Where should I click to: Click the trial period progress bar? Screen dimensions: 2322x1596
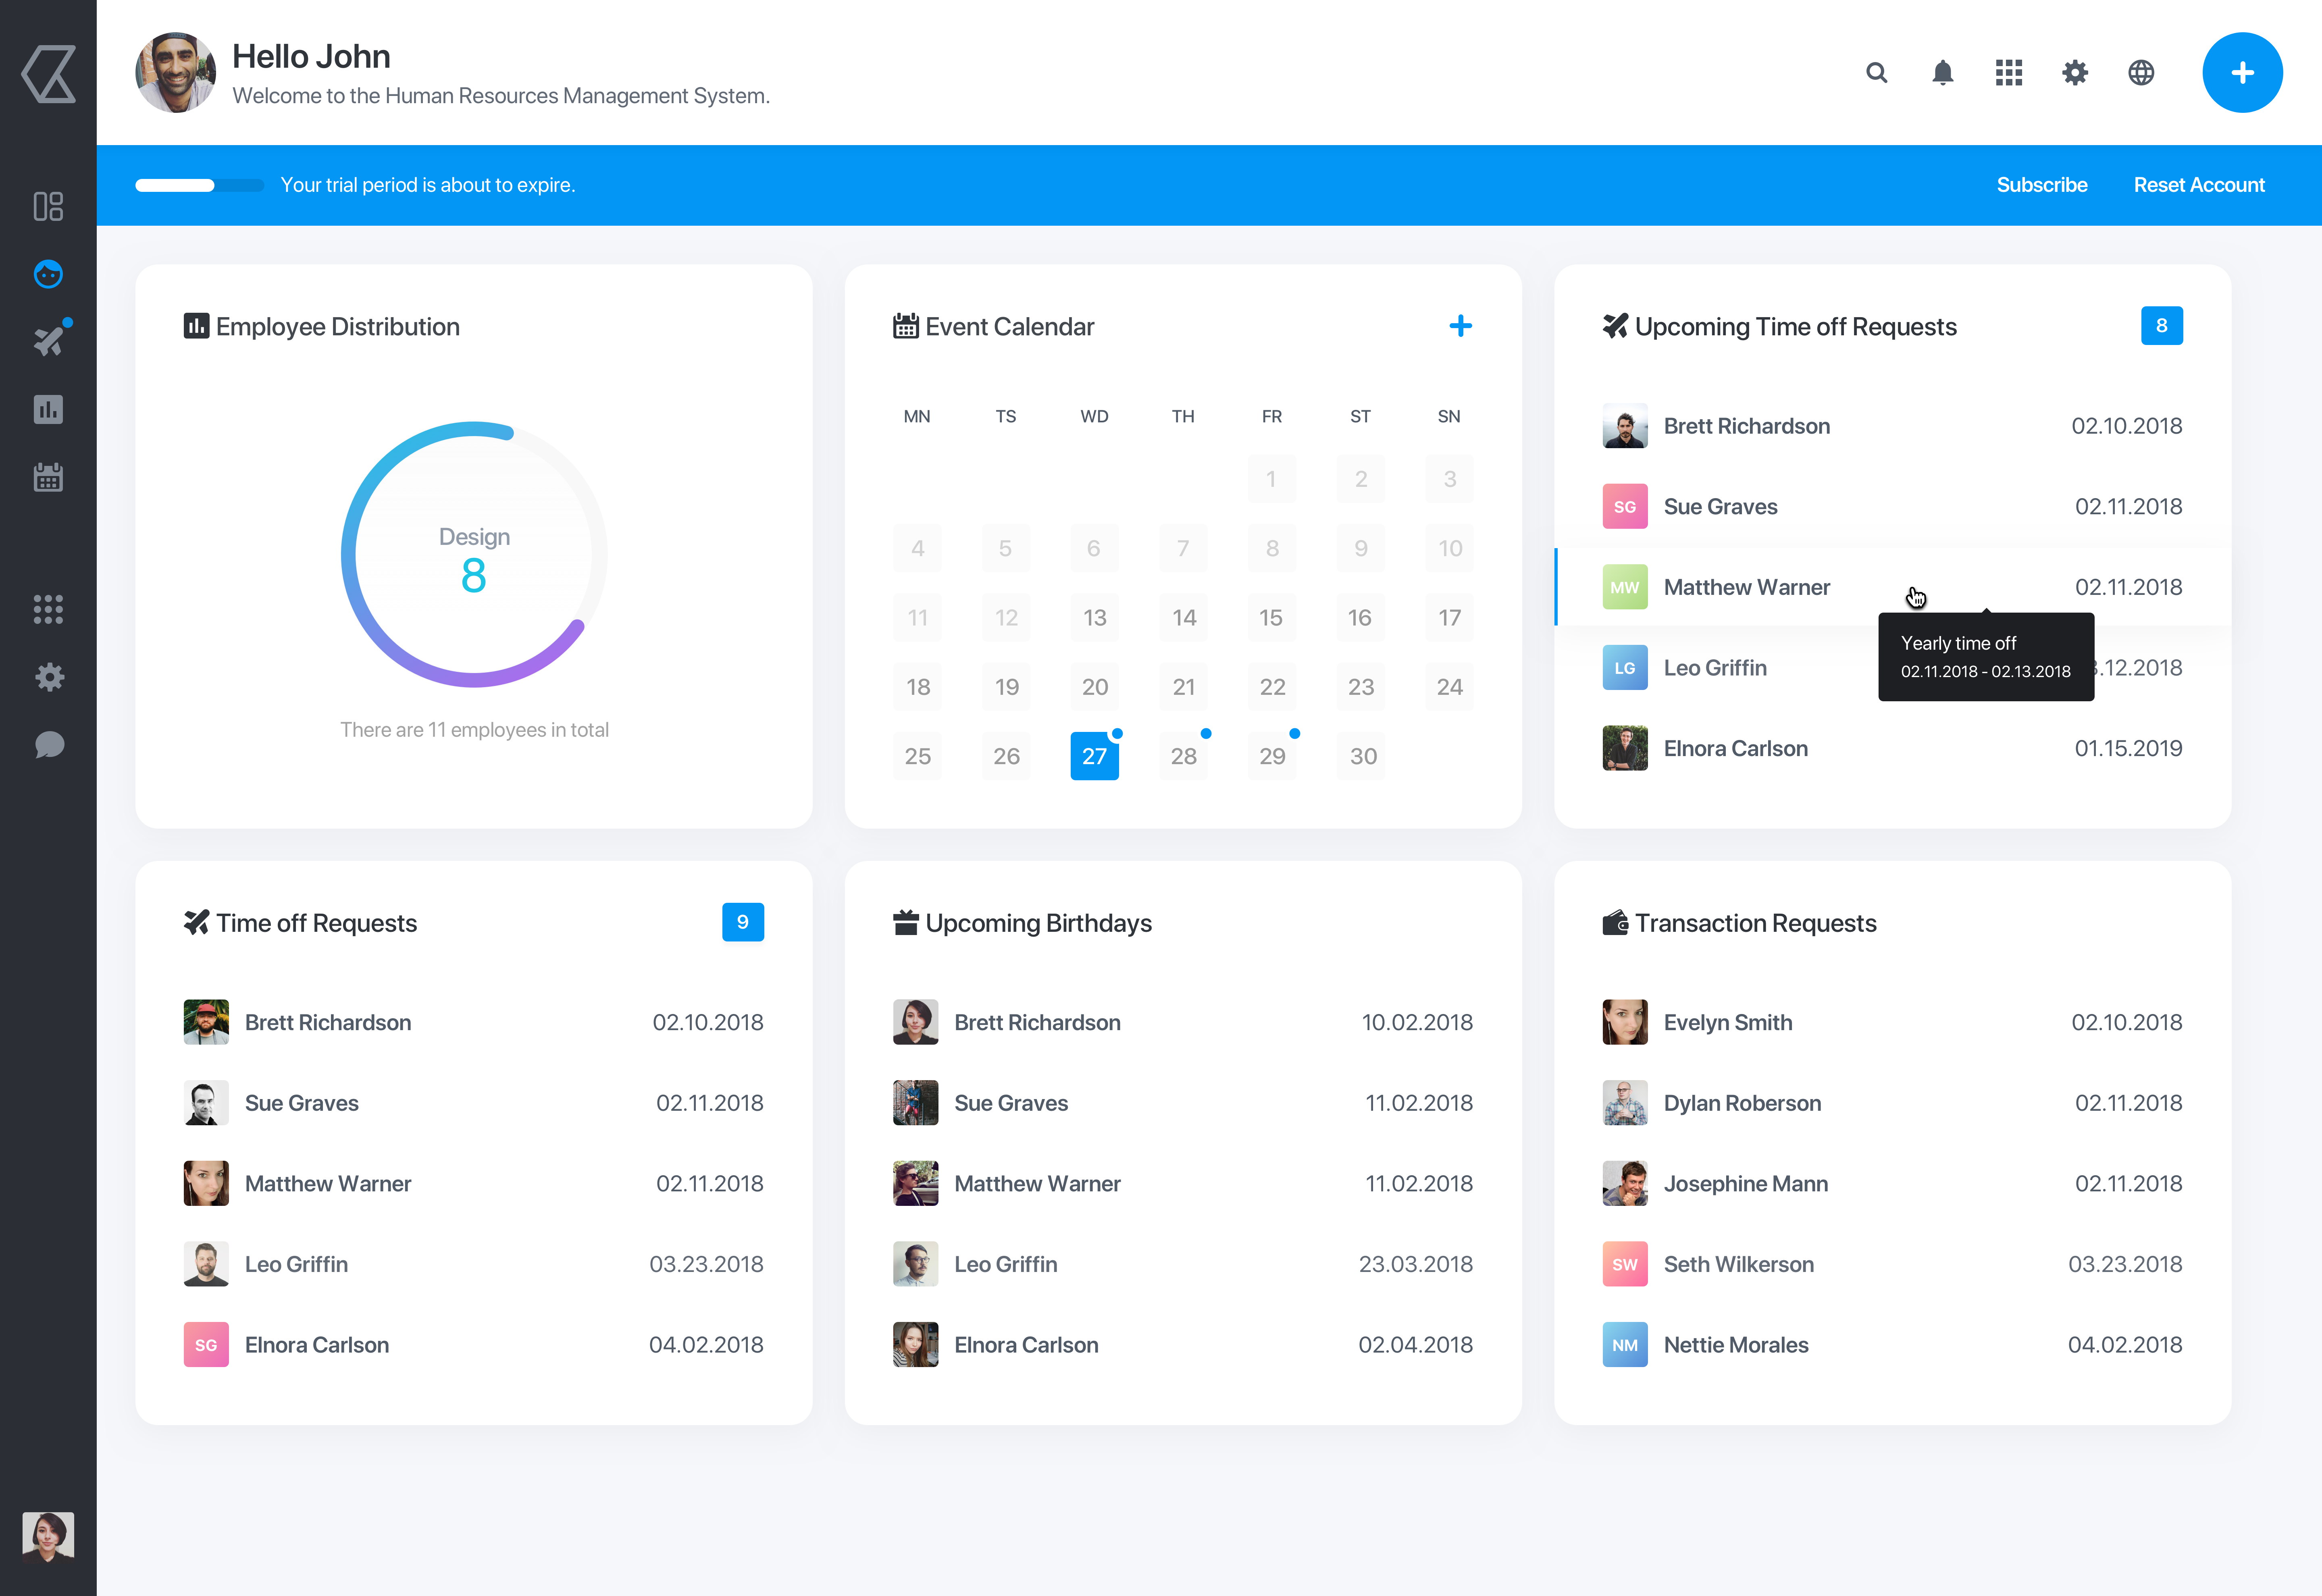pos(199,185)
